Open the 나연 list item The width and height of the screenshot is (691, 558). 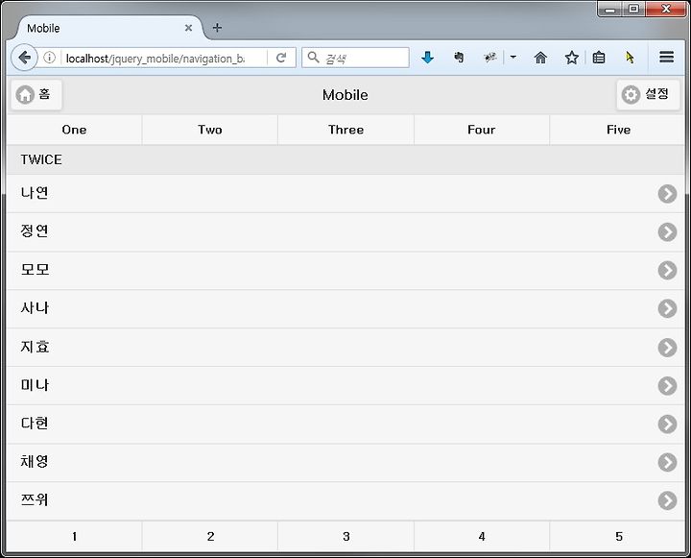pos(345,194)
